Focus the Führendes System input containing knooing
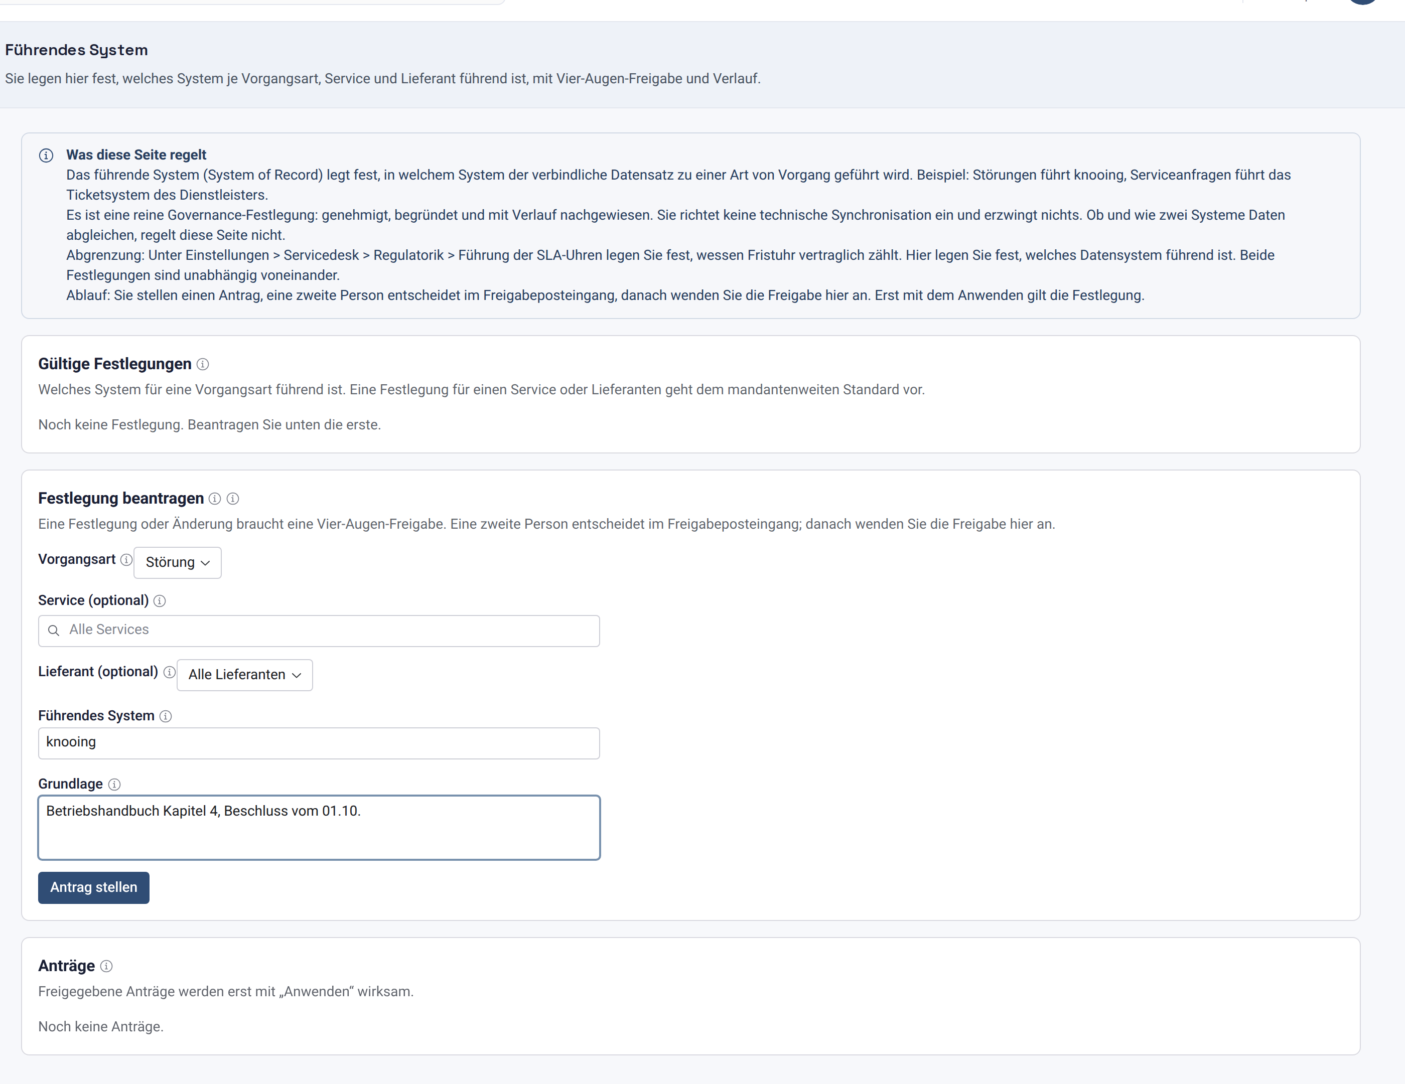 [319, 743]
